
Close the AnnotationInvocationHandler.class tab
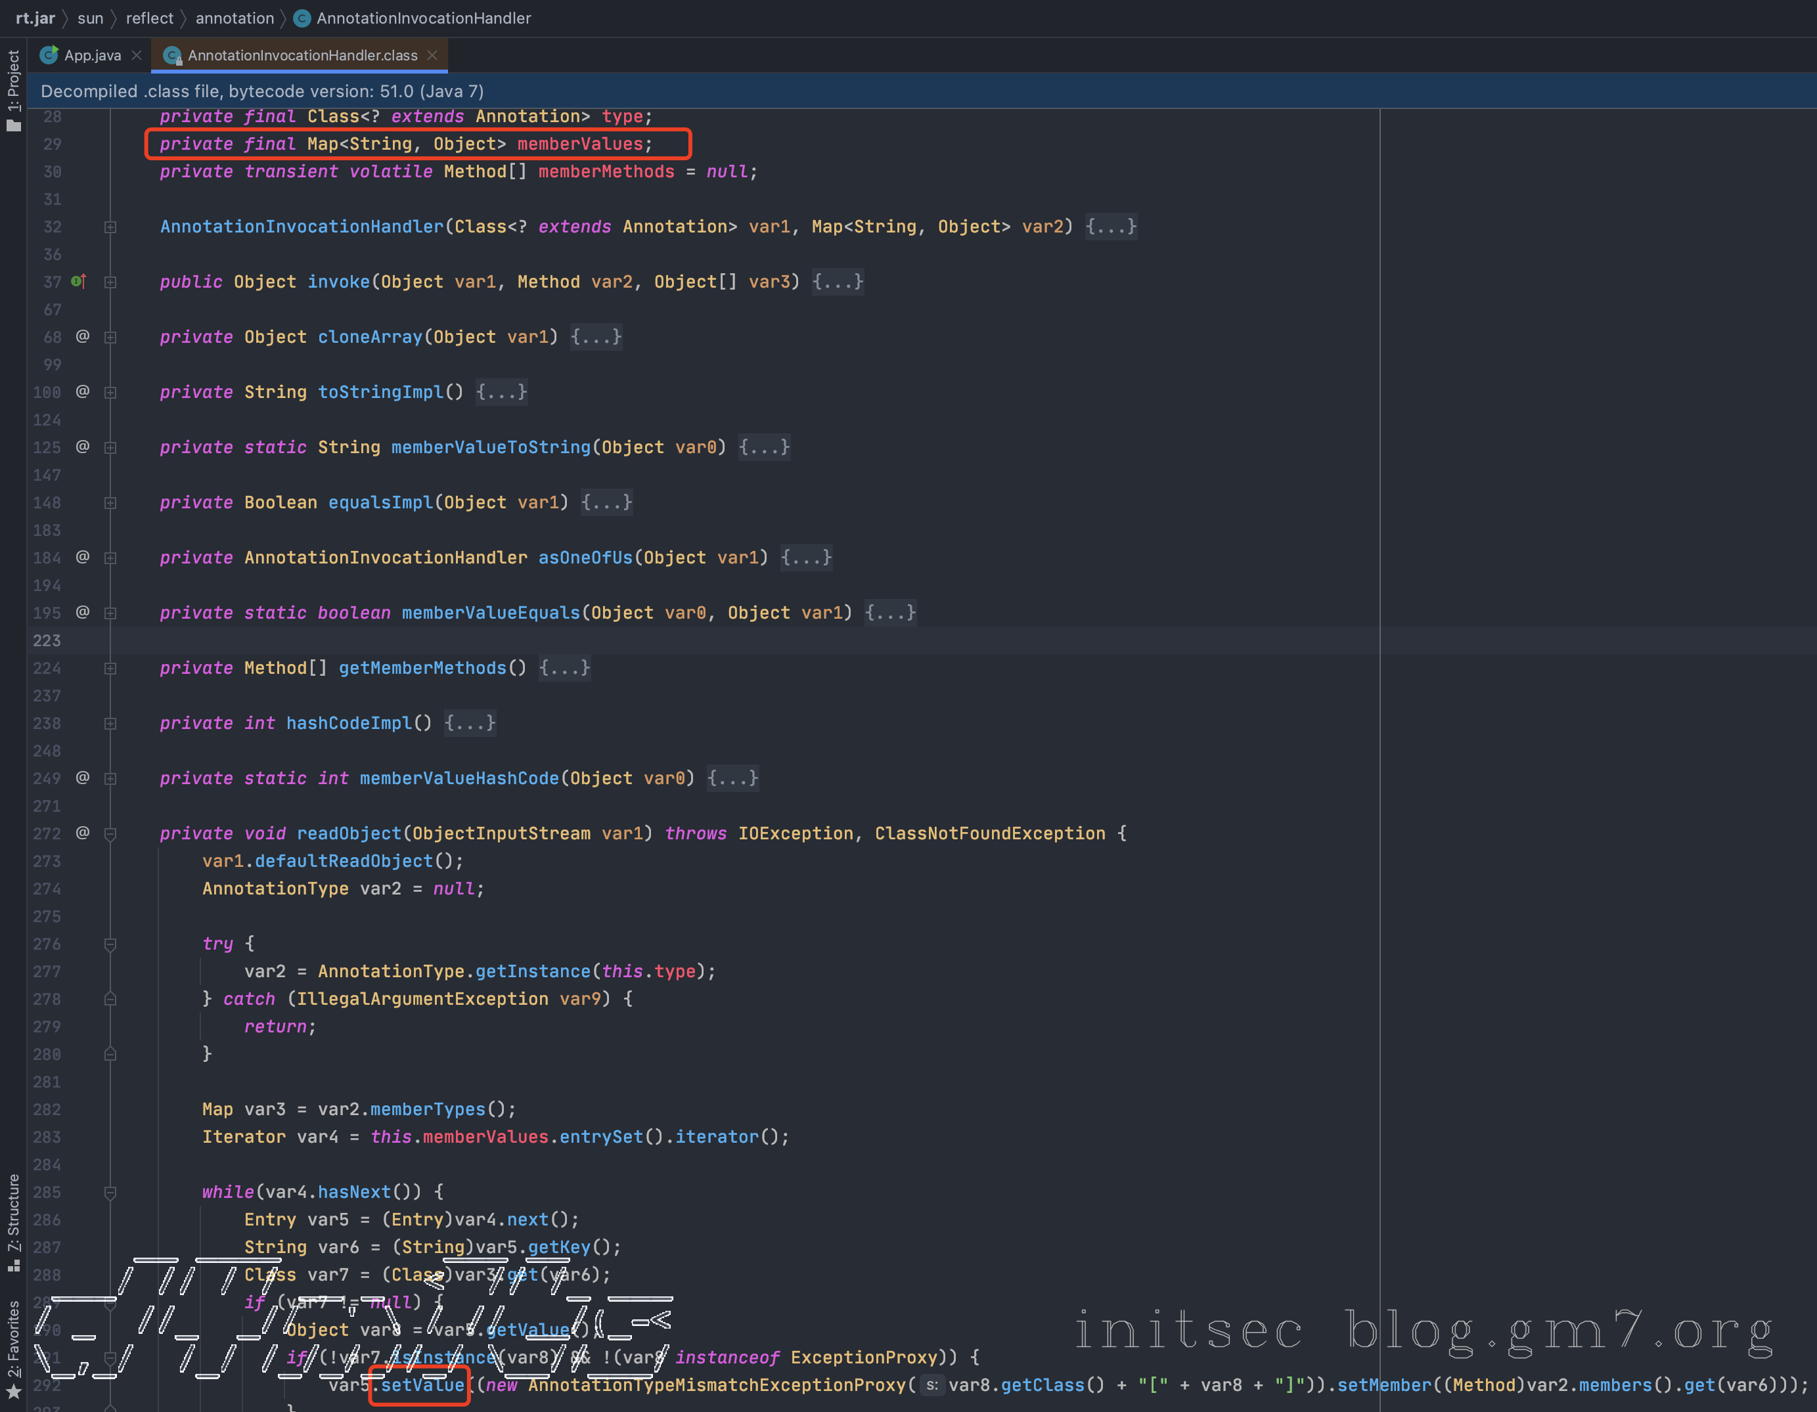432,55
